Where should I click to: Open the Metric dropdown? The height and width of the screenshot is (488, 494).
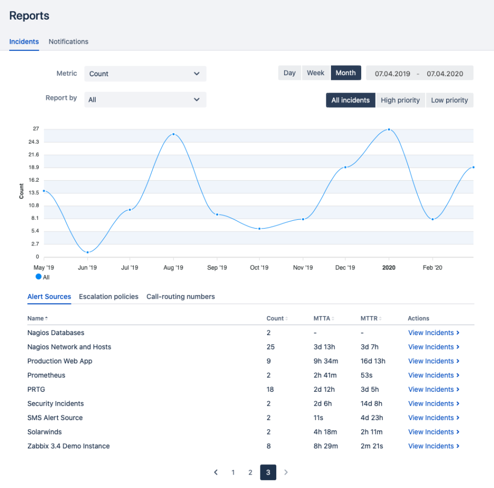pyautogui.click(x=145, y=74)
